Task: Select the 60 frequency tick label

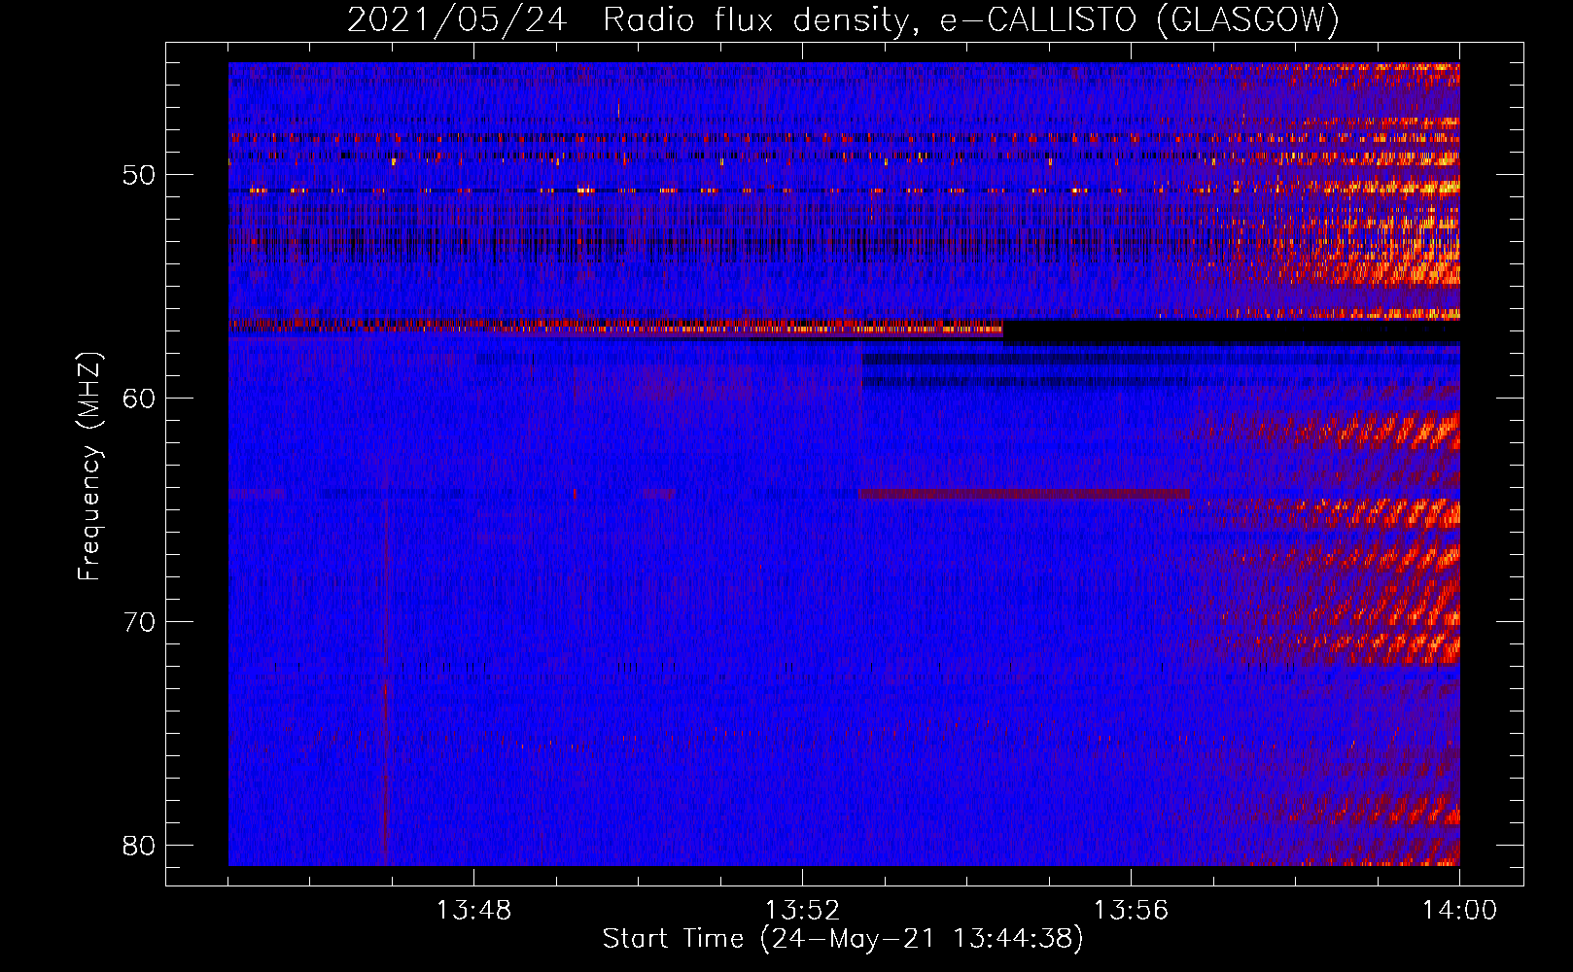Action: [x=140, y=399]
